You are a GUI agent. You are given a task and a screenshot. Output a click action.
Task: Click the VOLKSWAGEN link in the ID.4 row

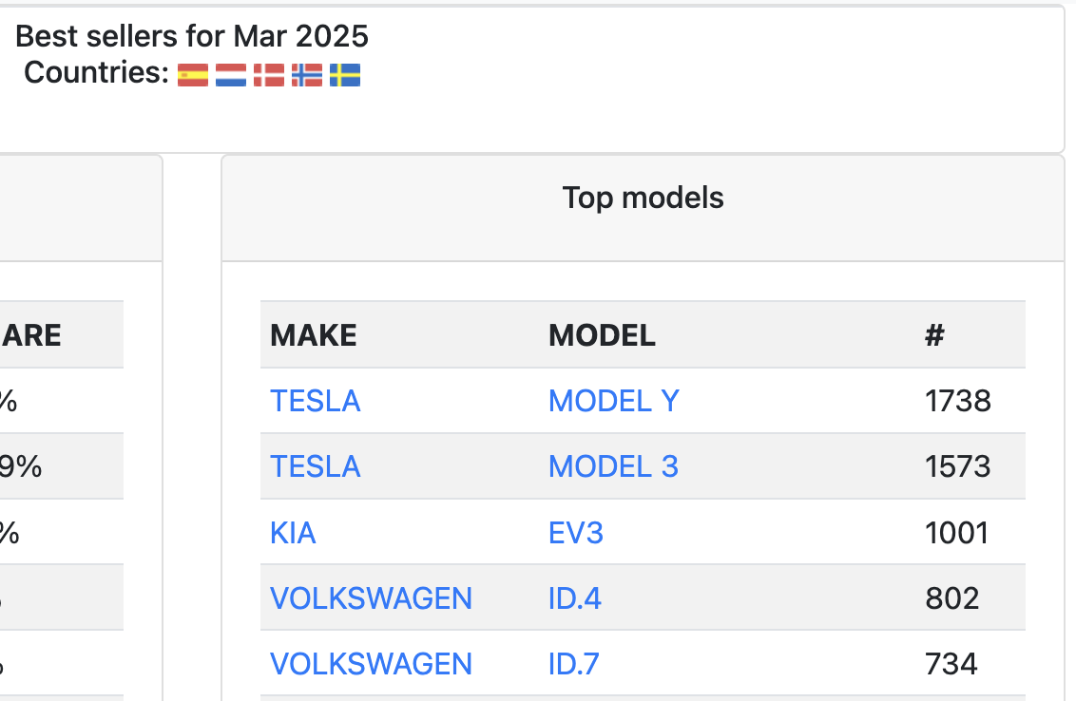tap(371, 598)
